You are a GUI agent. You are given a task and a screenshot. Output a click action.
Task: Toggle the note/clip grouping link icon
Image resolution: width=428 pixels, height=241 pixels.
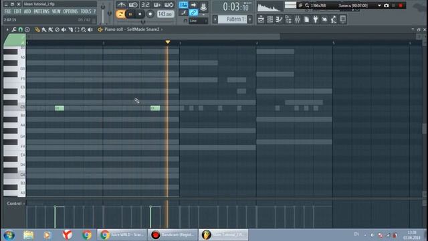pos(193,12)
